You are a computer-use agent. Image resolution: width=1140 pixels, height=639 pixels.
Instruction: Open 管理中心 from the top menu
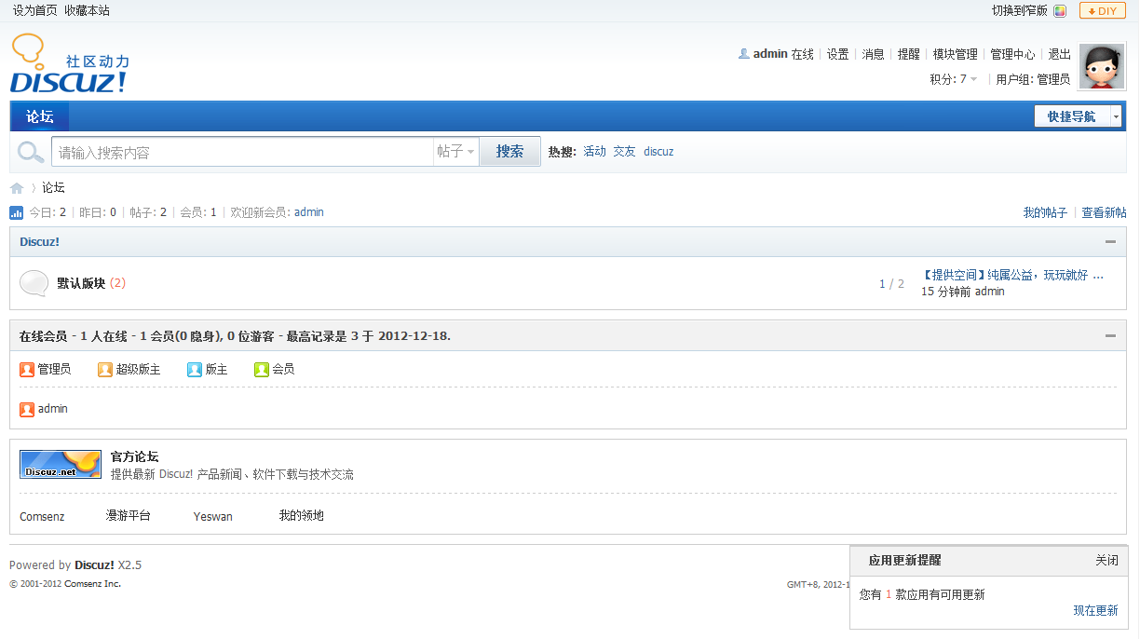(1012, 54)
